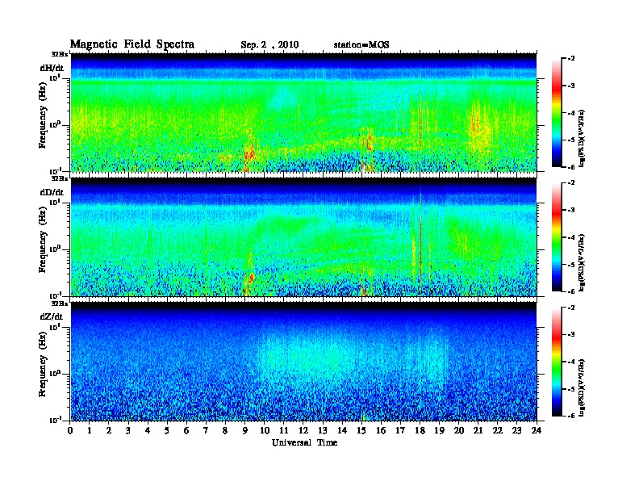Click hour 10 on the time axis
639x494 pixels.
tap(265, 430)
